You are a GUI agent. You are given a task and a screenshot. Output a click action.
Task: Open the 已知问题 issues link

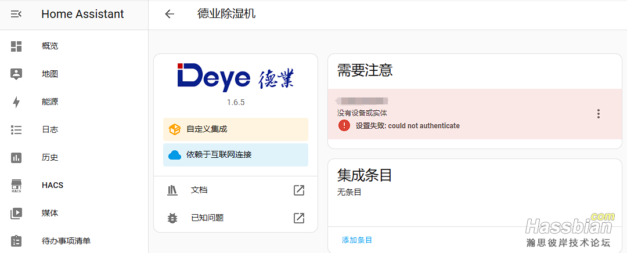coord(236,218)
